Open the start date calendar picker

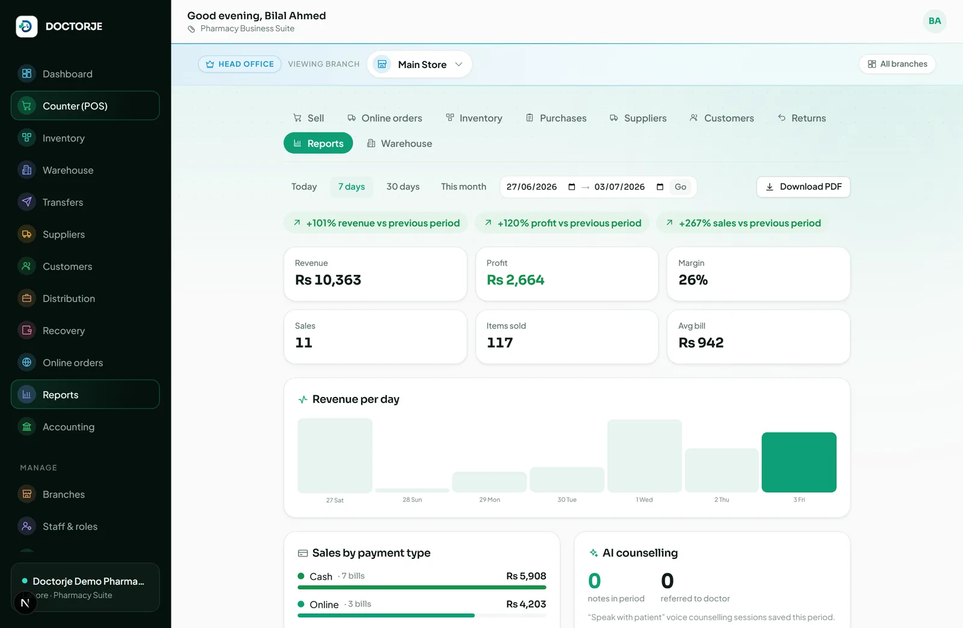572,187
